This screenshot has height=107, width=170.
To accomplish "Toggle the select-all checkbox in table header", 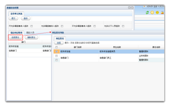I will (57, 47).
